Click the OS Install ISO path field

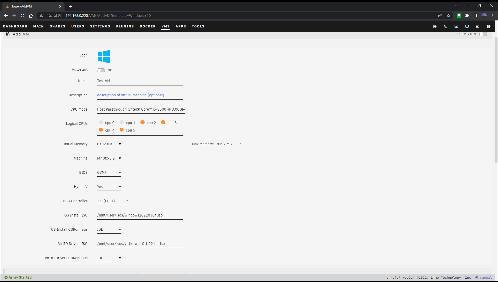click(x=140, y=215)
